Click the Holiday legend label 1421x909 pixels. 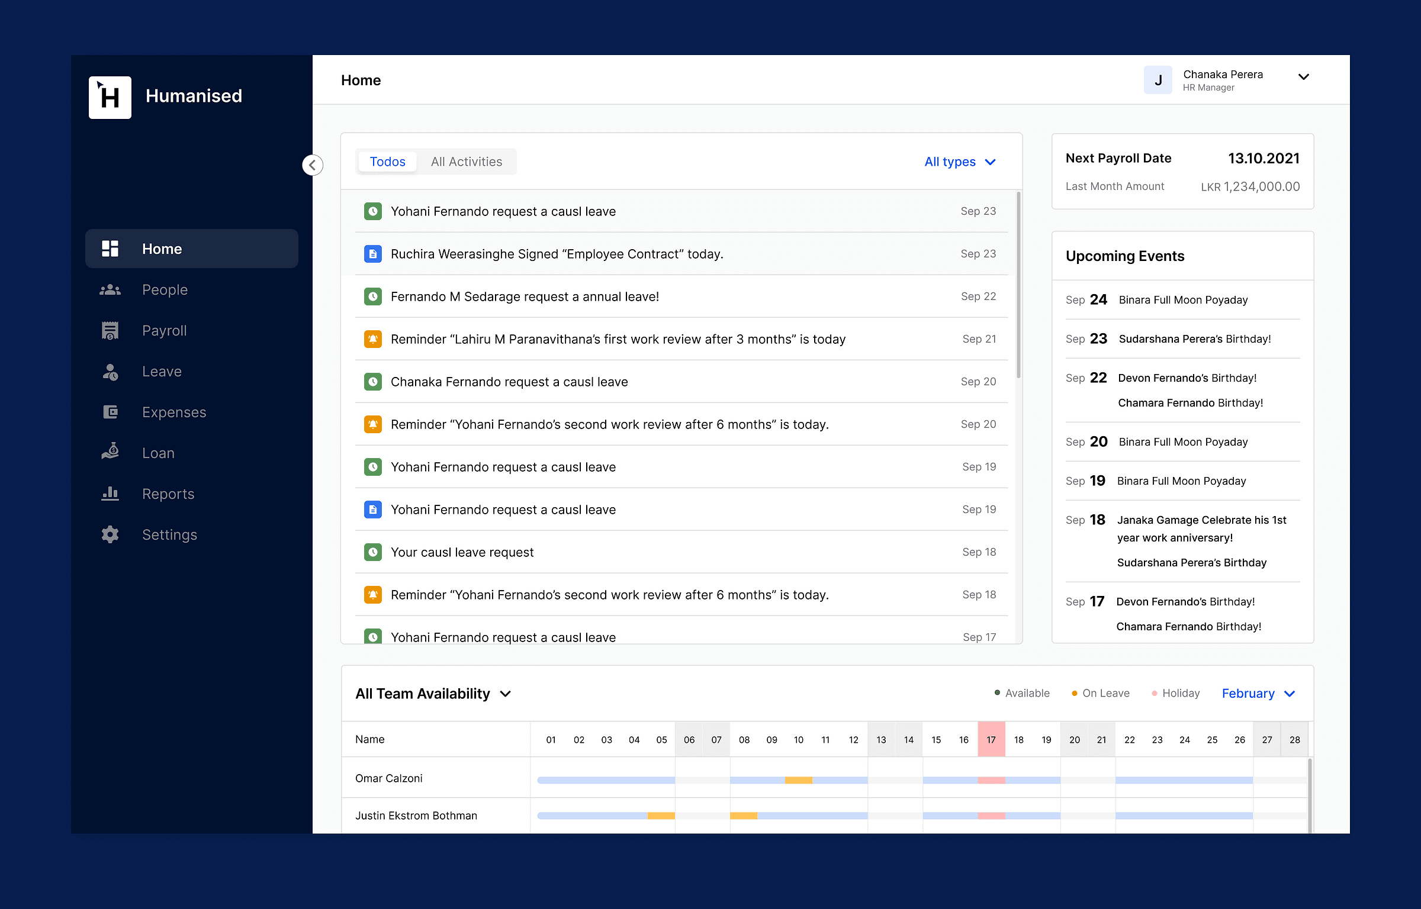click(x=1181, y=693)
